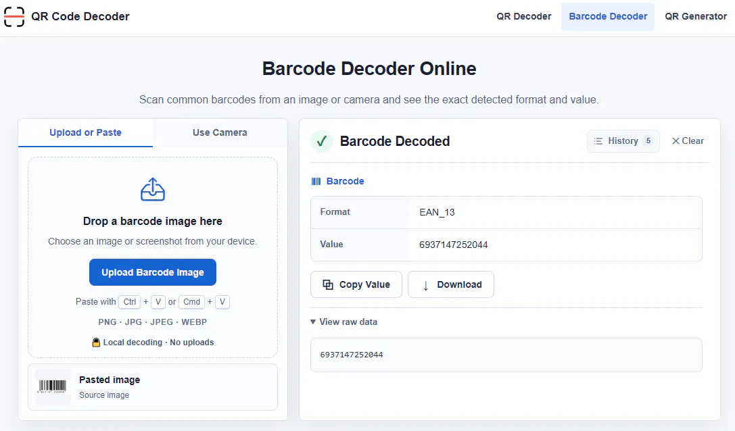Screen dimensions: 735x431
Task: Click the blue barcode section icon
Action: pyautogui.click(x=316, y=181)
